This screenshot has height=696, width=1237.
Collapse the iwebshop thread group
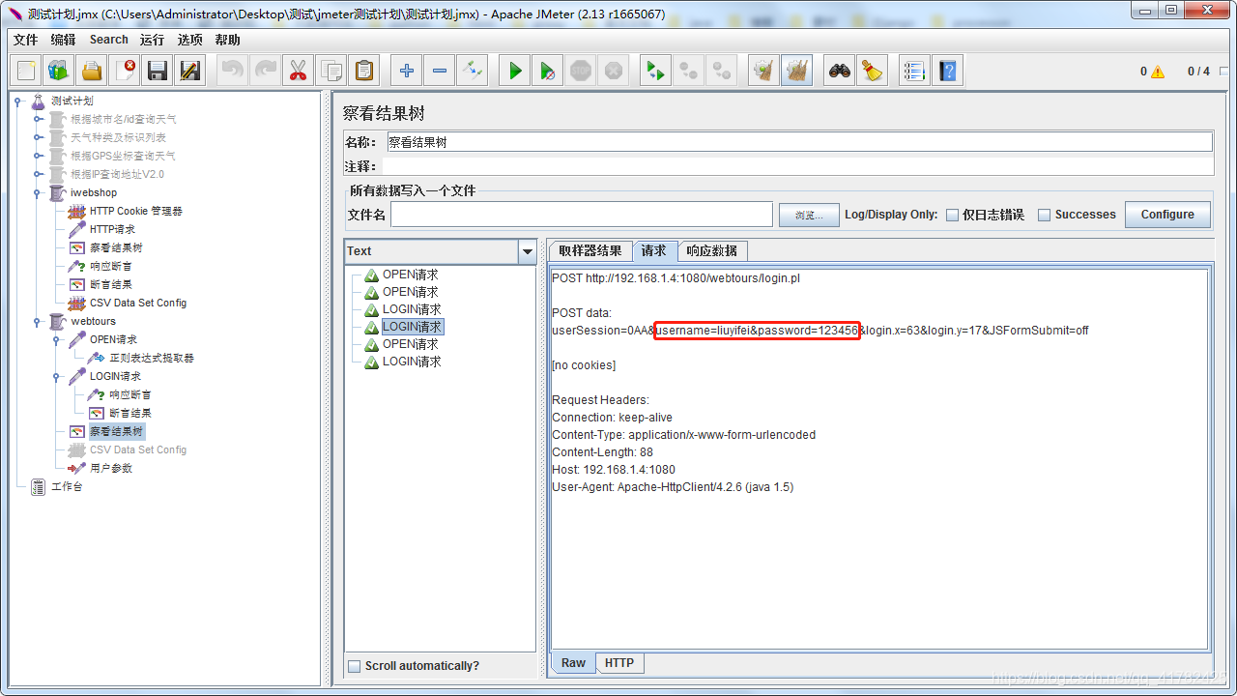tap(39, 192)
